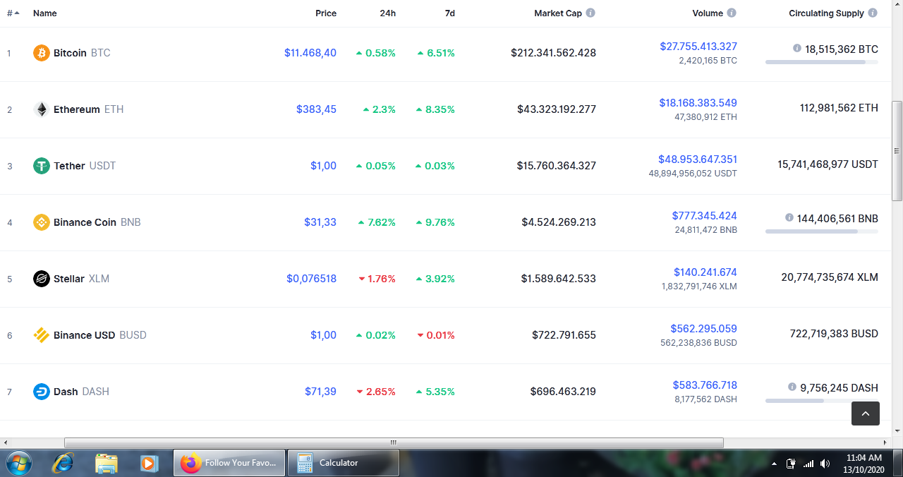Viewport: 903px width, 477px height.
Task: Click Bitcoin volume $27.755.413.327
Action: coord(698,47)
